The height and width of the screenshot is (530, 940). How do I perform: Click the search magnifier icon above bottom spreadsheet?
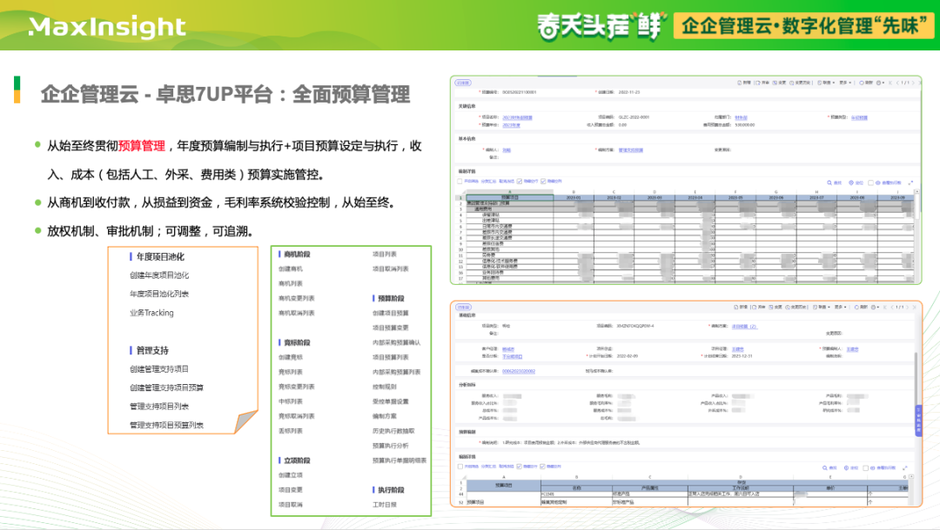[825, 467]
